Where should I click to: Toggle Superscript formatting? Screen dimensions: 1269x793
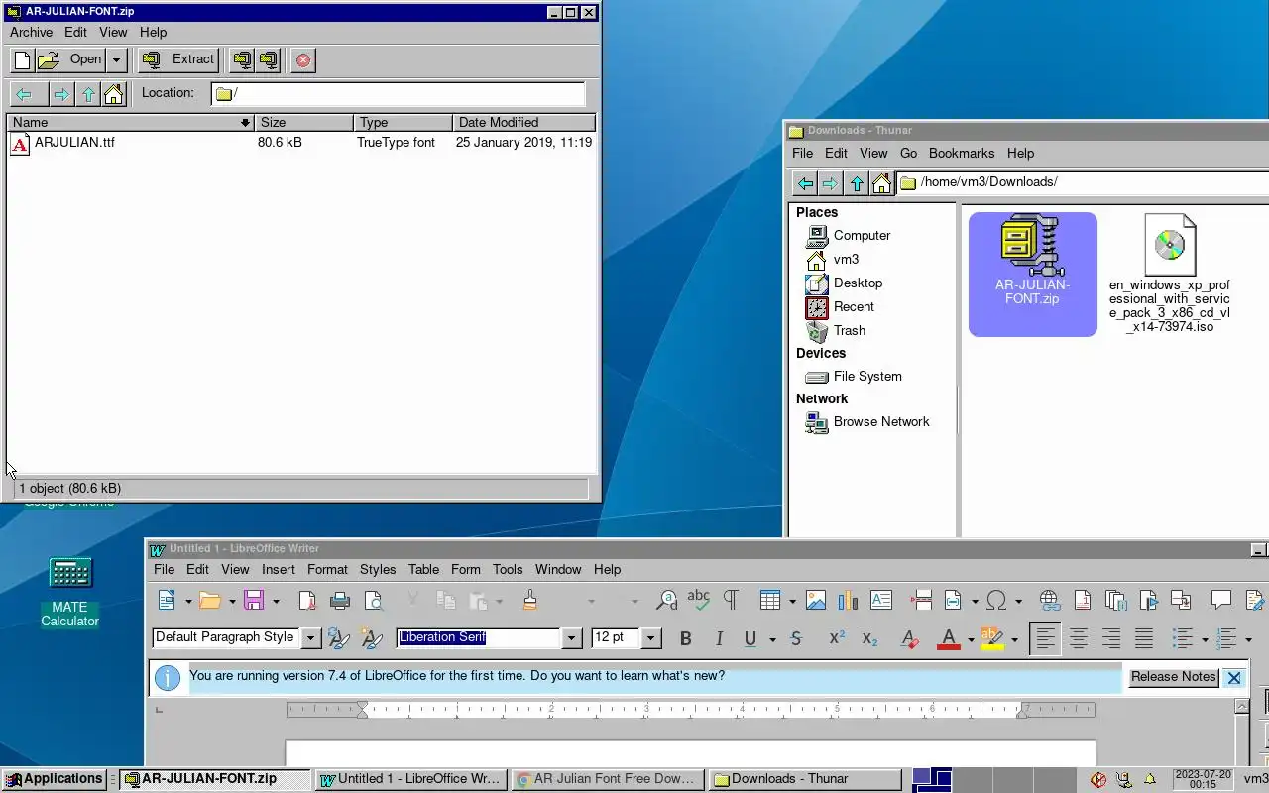click(x=837, y=639)
